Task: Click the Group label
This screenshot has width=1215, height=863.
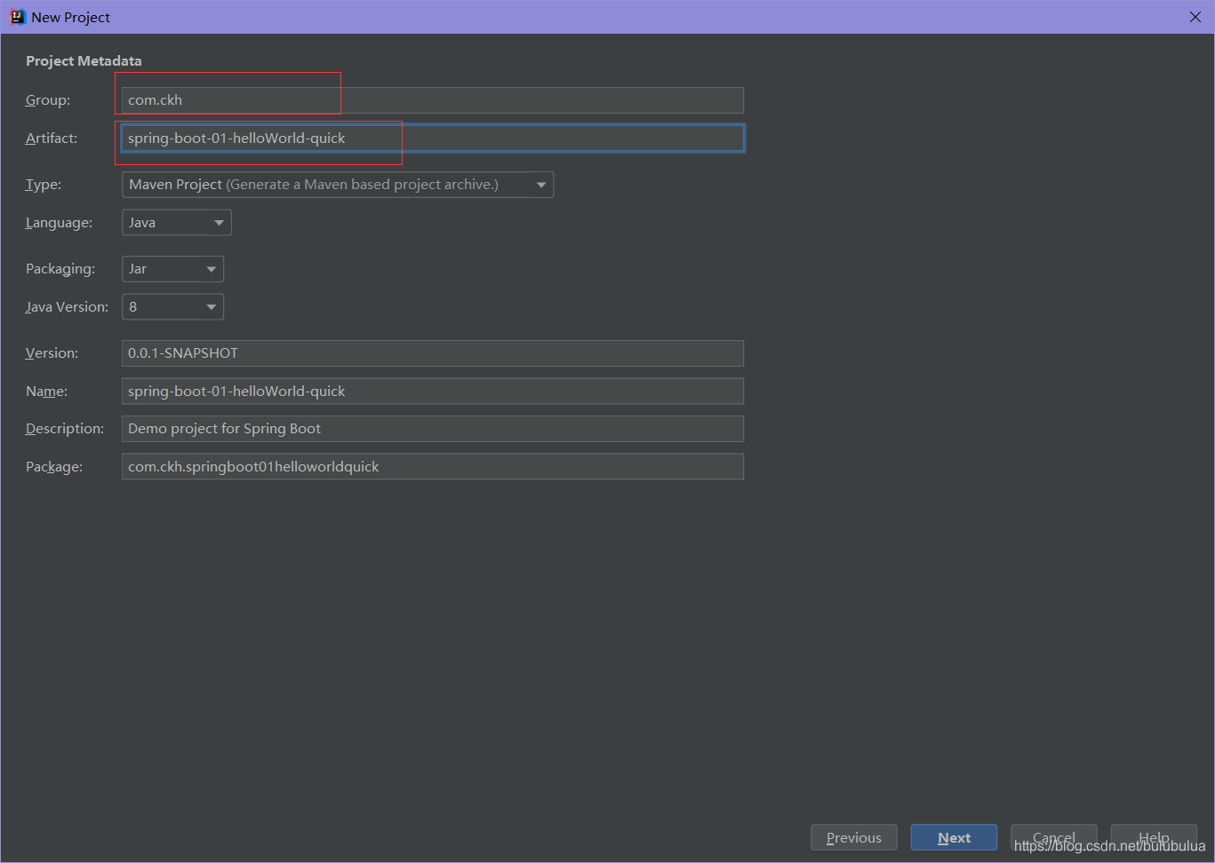Action: point(48,100)
